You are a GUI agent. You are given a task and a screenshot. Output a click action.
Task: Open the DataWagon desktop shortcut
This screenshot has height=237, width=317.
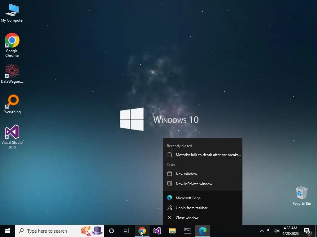(x=12, y=73)
